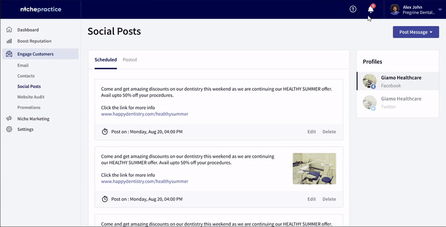The width and height of the screenshot is (446, 227).
Task: Go to Promotions in sidebar
Action: pyautogui.click(x=29, y=107)
